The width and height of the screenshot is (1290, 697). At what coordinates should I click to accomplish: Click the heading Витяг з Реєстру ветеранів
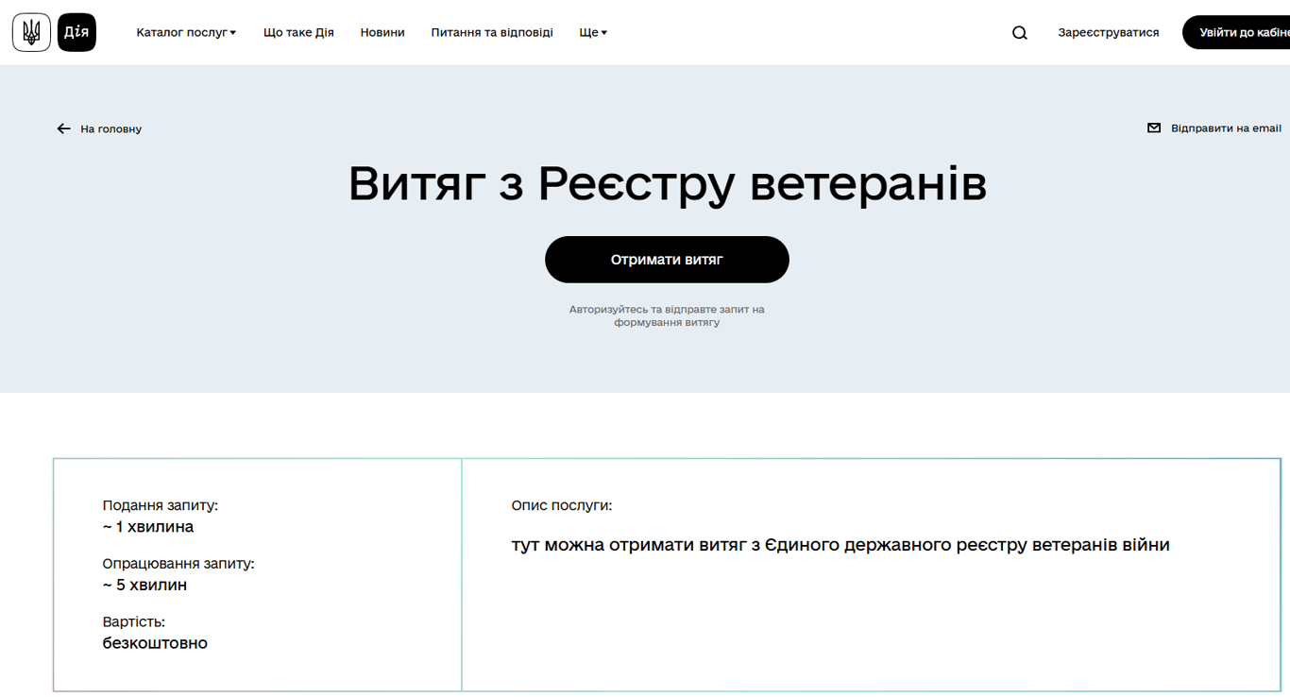tap(667, 183)
